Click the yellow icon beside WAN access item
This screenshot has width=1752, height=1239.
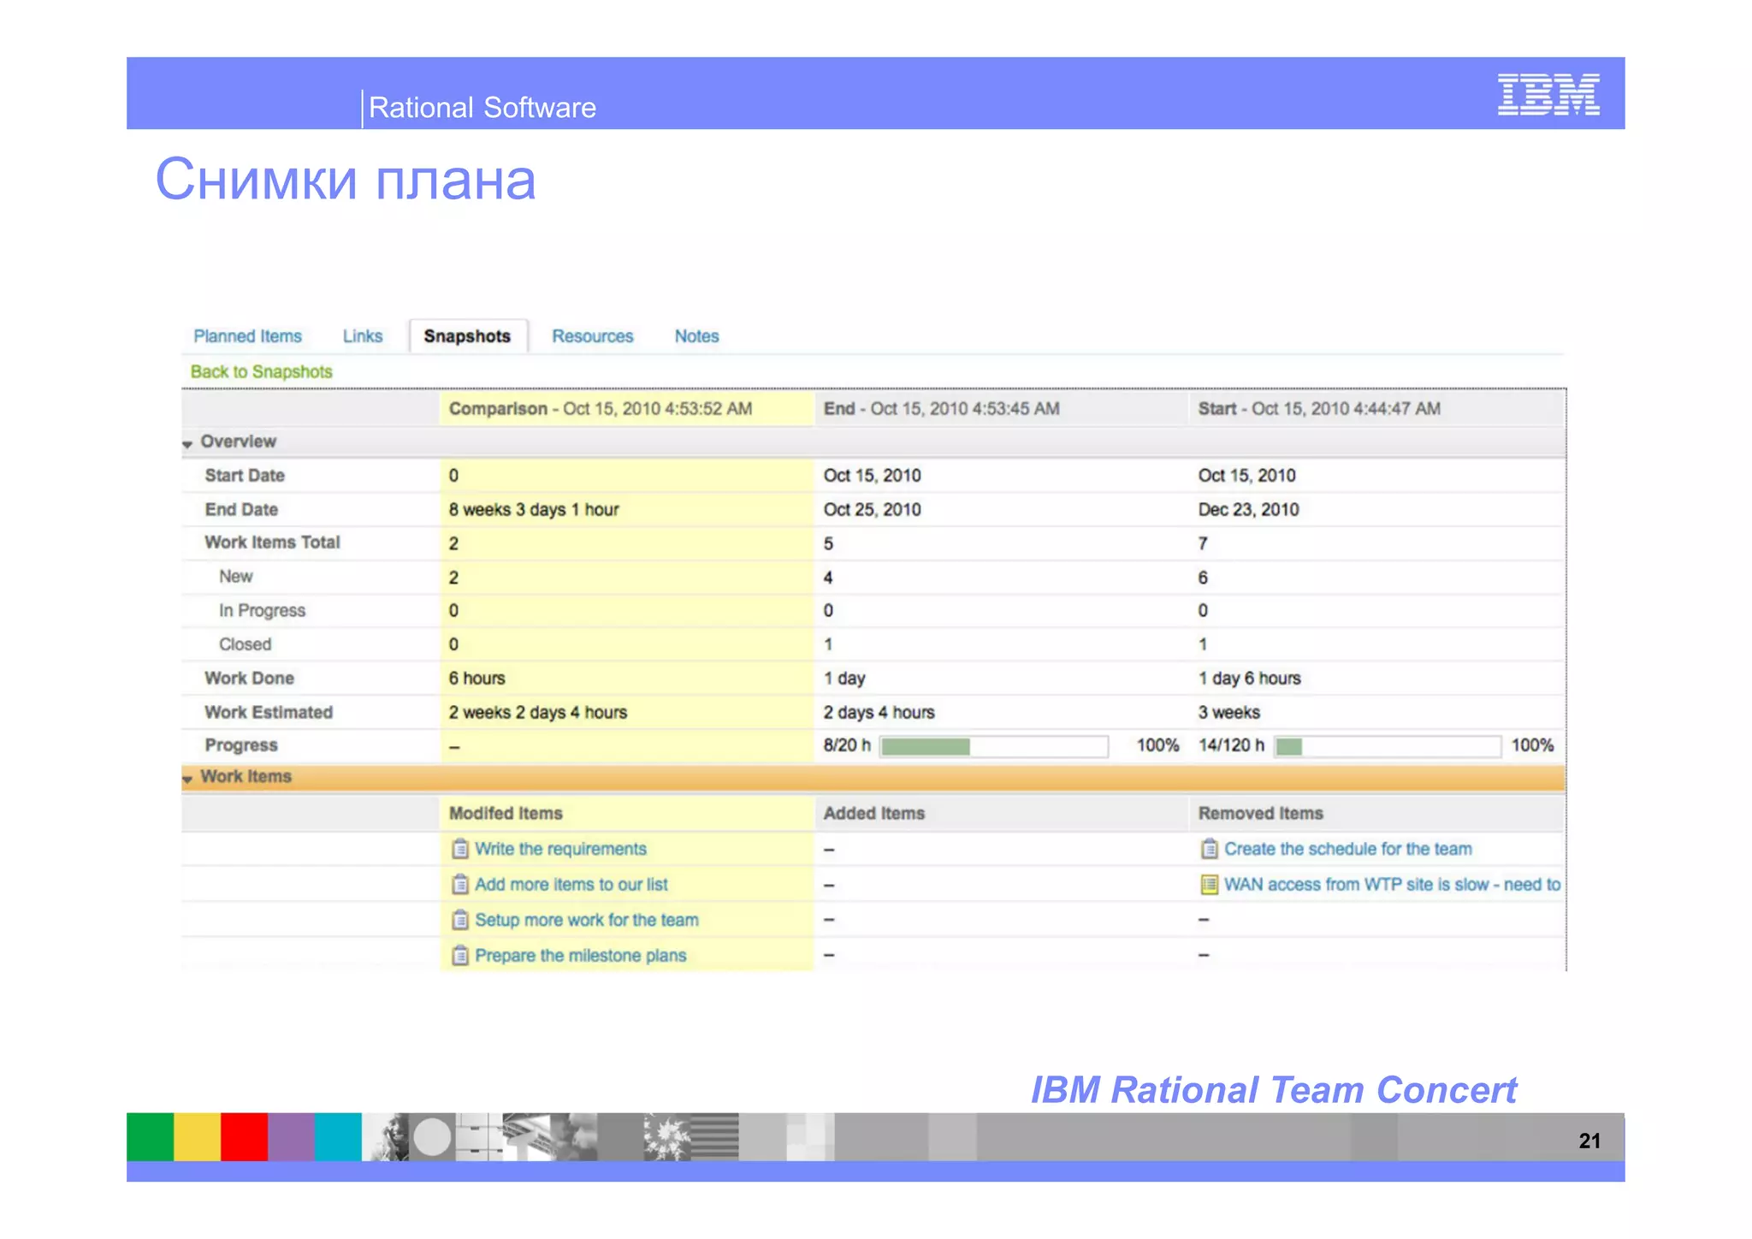(1209, 884)
